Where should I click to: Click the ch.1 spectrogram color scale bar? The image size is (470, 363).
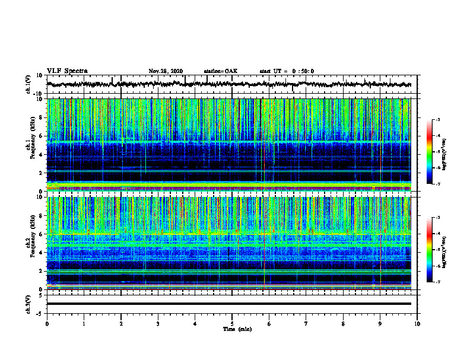429,152
